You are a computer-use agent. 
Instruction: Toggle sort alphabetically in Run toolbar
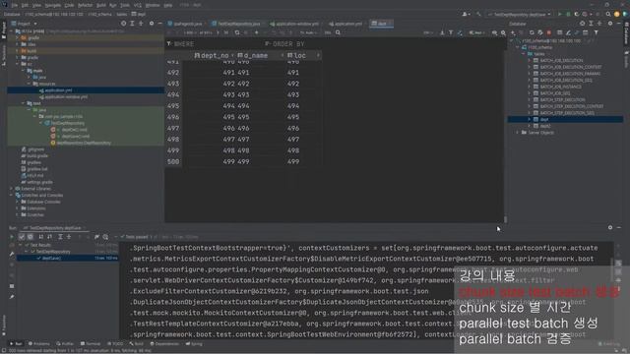(41, 237)
